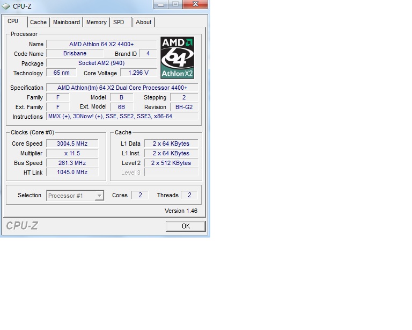This screenshot has height=330, width=412.
Task: Click the Processor group label
Action: click(24, 34)
